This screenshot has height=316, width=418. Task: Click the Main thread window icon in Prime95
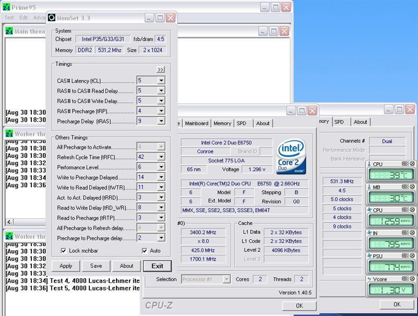pos(9,31)
